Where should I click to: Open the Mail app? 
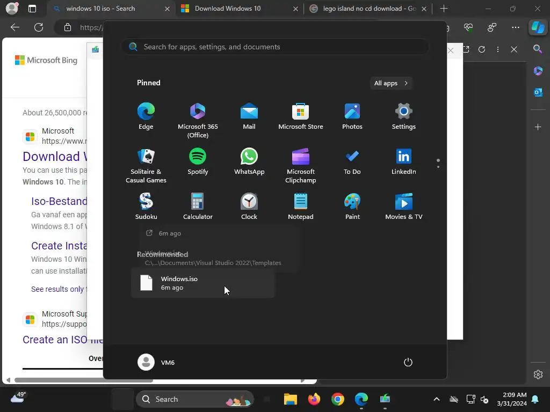(249, 116)
